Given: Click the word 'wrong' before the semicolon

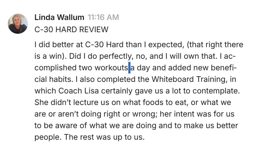Looking at the screenshot, I should (x=145, y=114).
